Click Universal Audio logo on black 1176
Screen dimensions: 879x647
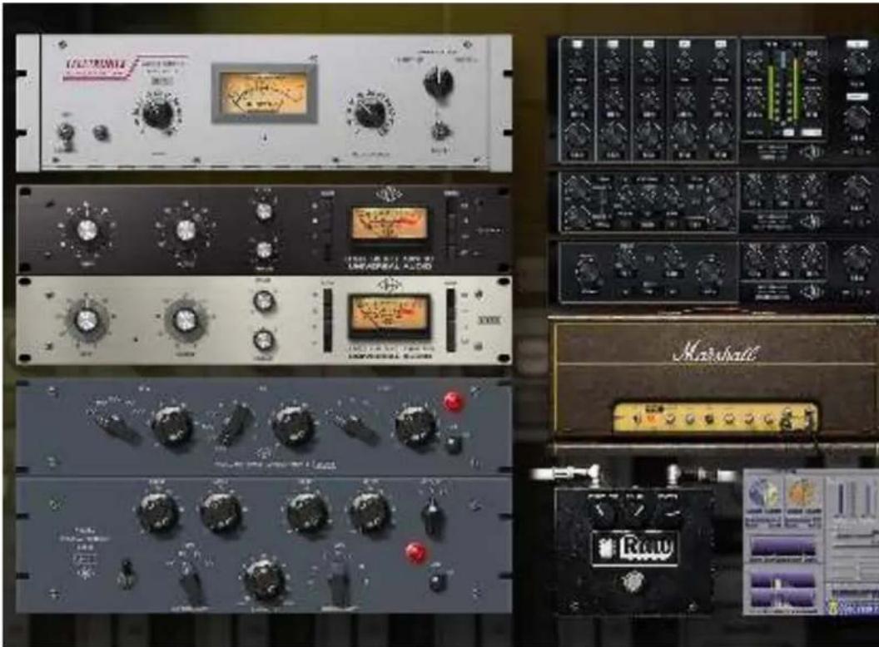389,195
